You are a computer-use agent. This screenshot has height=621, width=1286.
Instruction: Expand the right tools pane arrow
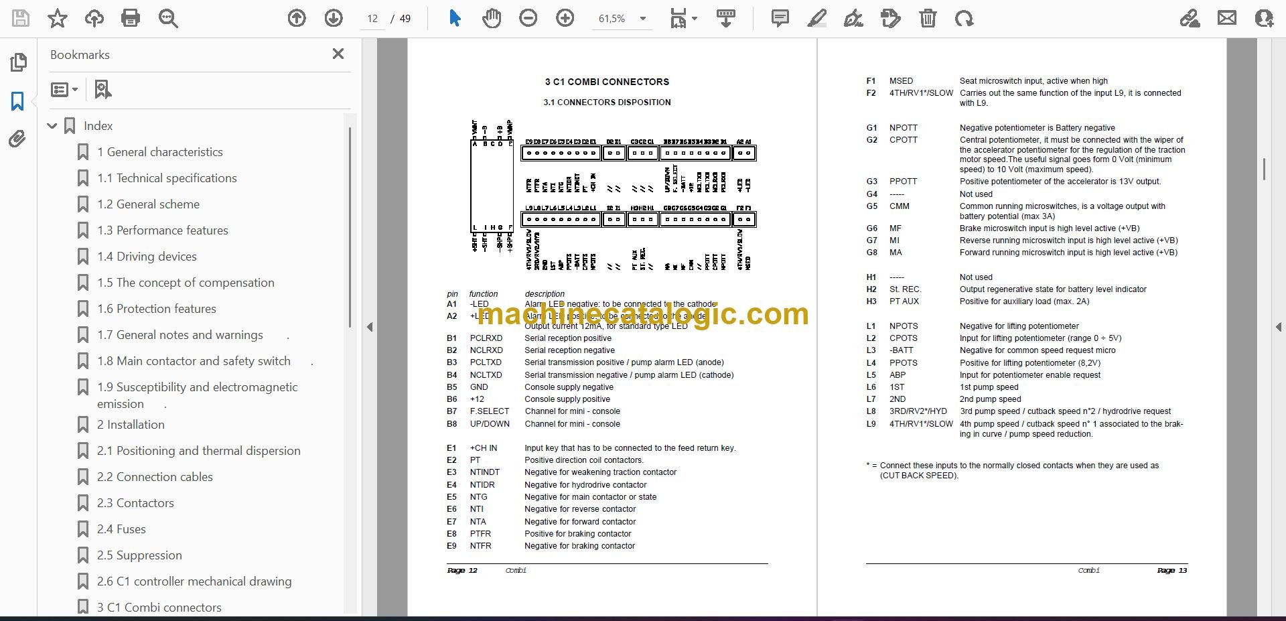1278,327
